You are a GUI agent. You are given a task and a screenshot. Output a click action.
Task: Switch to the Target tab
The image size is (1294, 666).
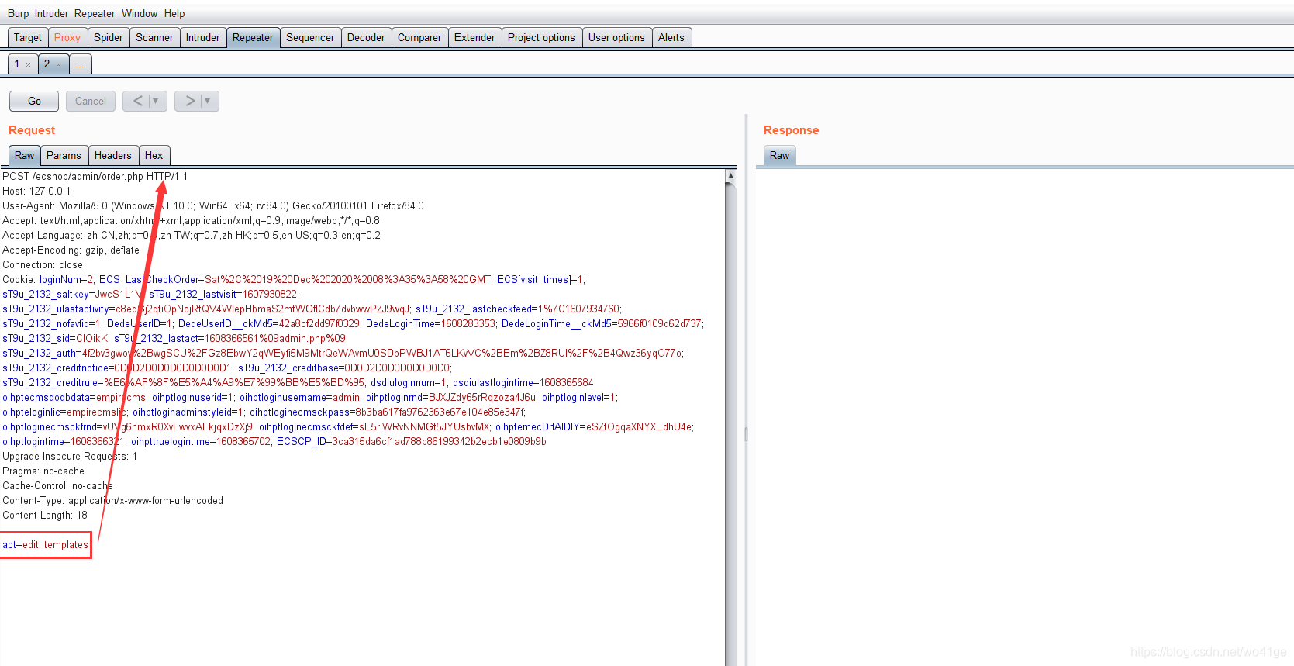pyautogui.click(x=28, y=37)
